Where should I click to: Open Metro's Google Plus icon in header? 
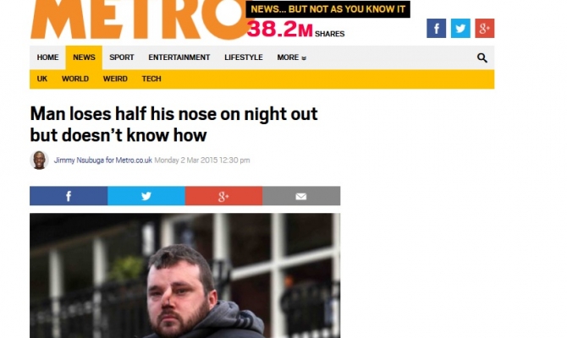pos(485,28)
